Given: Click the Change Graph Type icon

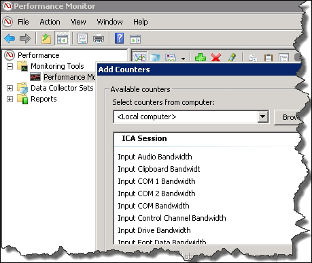Looking at the screenshot, I should (171, 57).
